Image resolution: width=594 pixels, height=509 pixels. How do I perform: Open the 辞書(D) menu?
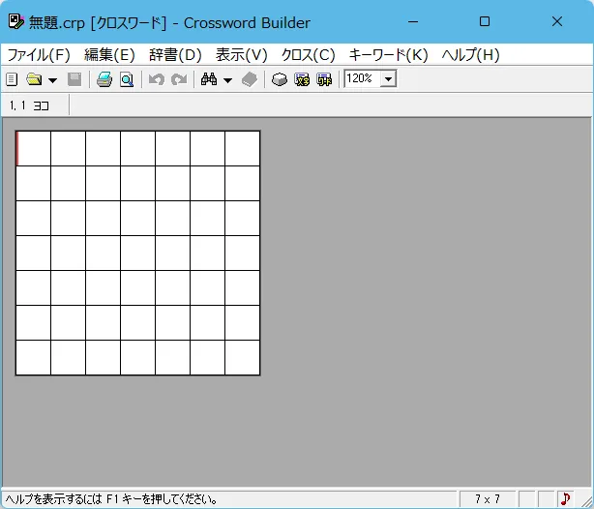point(175,55)
